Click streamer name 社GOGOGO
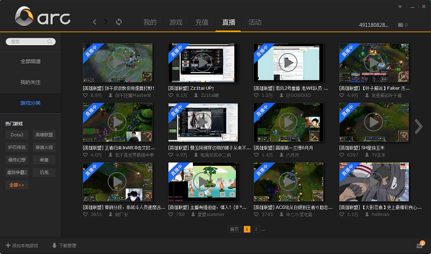This screenshot has width=431, height=254. (298, 95)
